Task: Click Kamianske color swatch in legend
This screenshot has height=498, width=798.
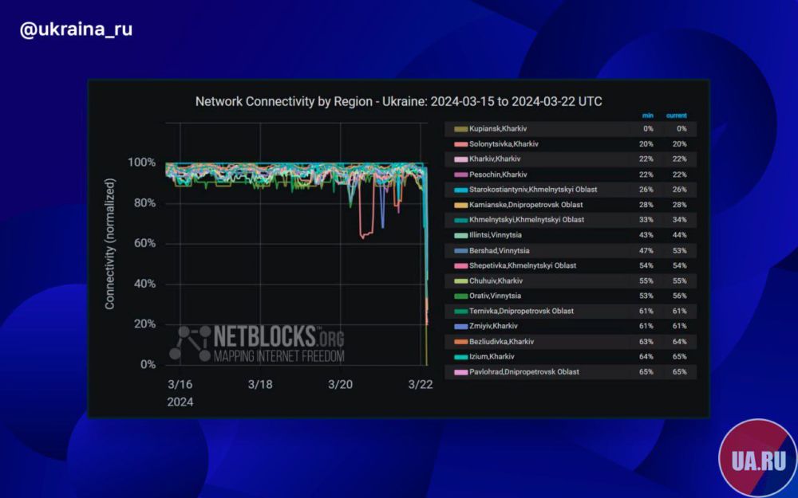Action: tap(460, 205)
